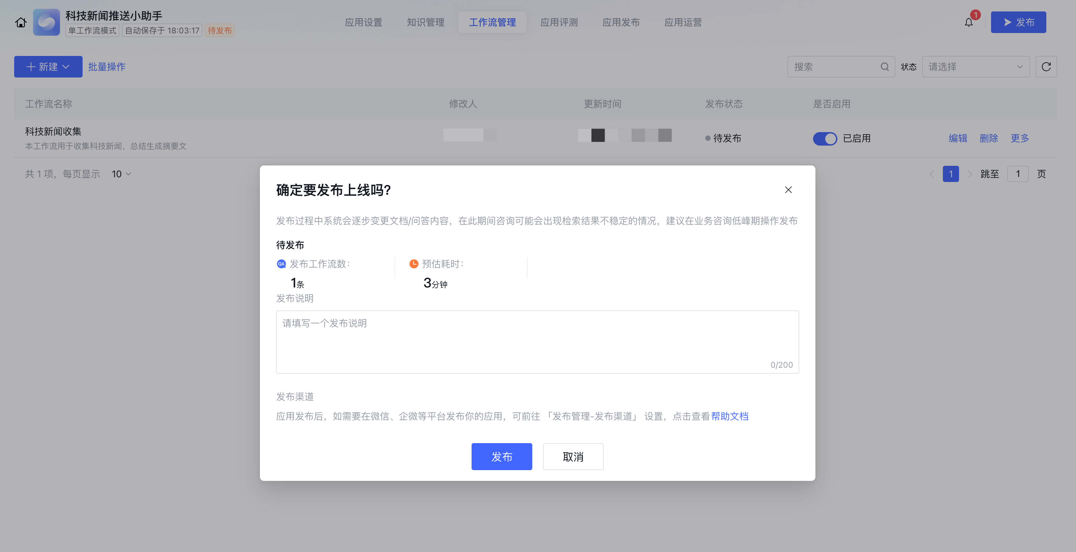Click the orange estimated time clock icon

(x=414, y=264)
